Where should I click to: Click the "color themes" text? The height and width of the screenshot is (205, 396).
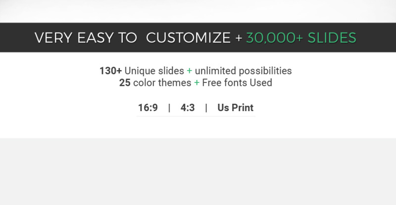tap(162, 82)
